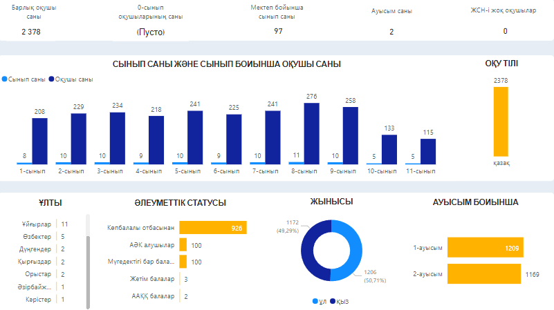Click the Оқушы саны legend marker

tap(53, 79)
